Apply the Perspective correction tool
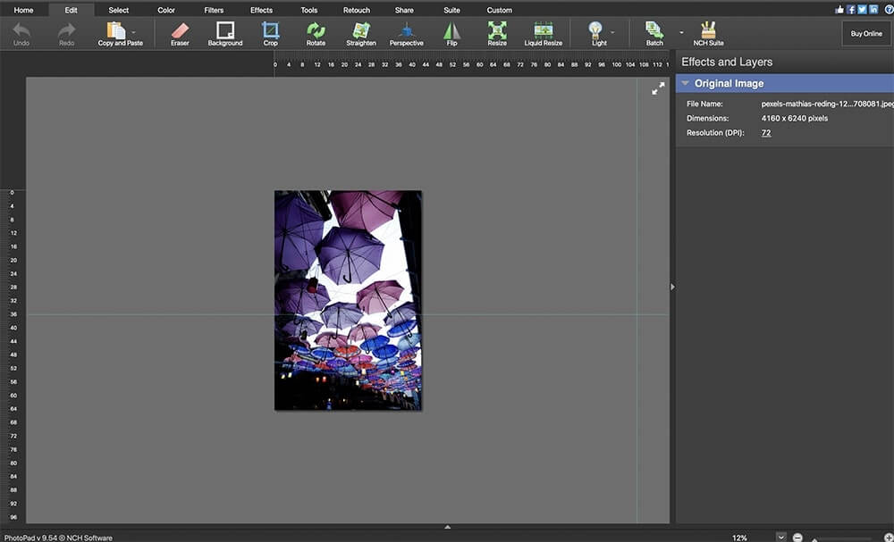This screenshot has width=894, height=542. [x=407, y=34]
